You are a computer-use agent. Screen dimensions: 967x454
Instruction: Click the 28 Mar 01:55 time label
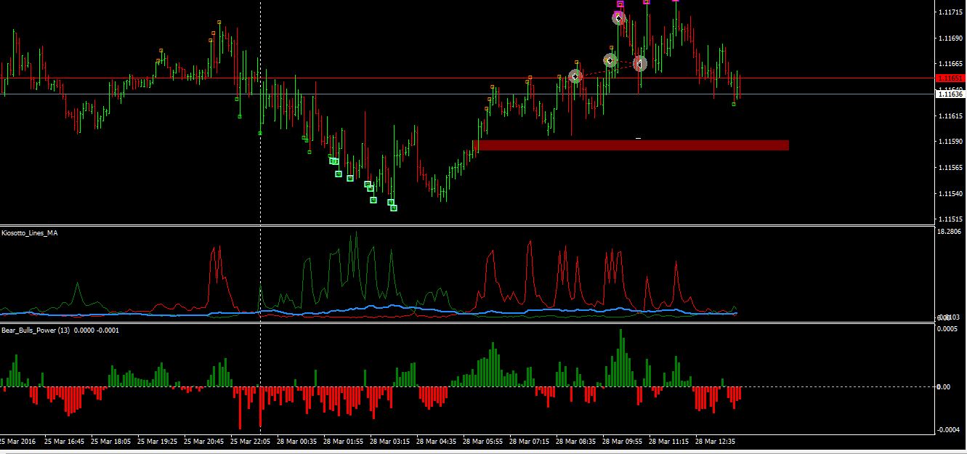[x=343, y=441]
